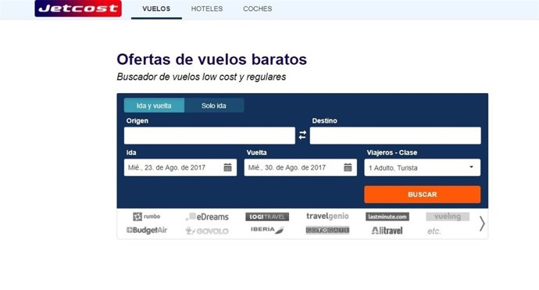The height and width of the screenshot is (290, 539).
Task: Show next partners with right chevron
Action: [482, 224]
